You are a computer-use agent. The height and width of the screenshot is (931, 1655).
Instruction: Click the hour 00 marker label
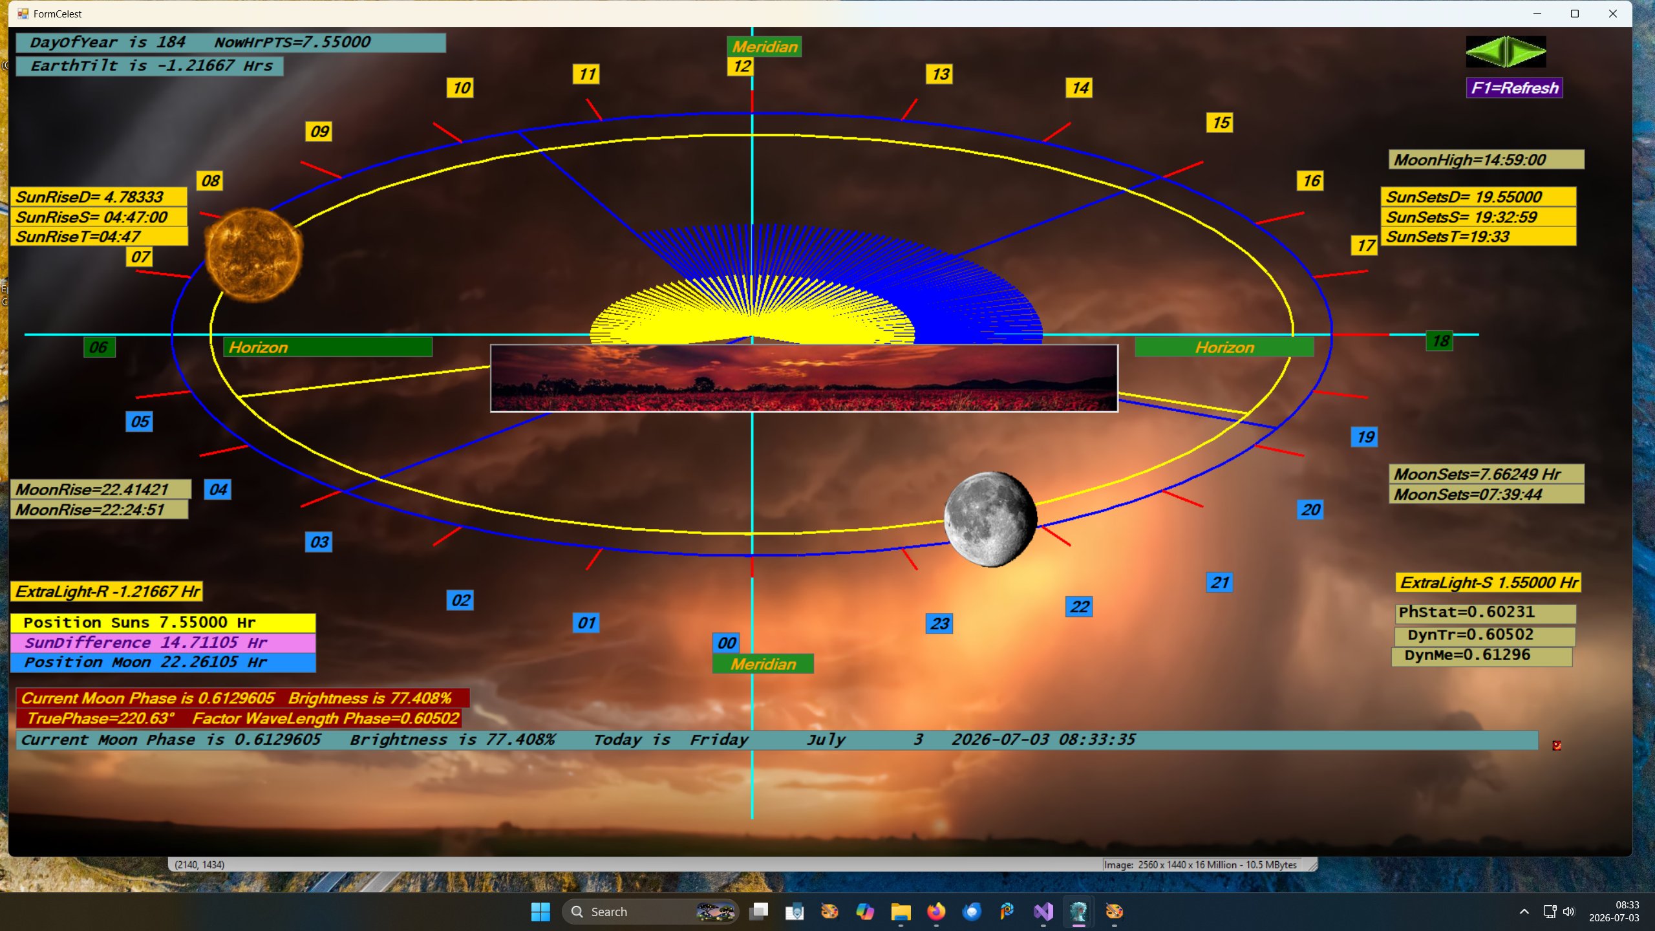(x=726, y=643)
